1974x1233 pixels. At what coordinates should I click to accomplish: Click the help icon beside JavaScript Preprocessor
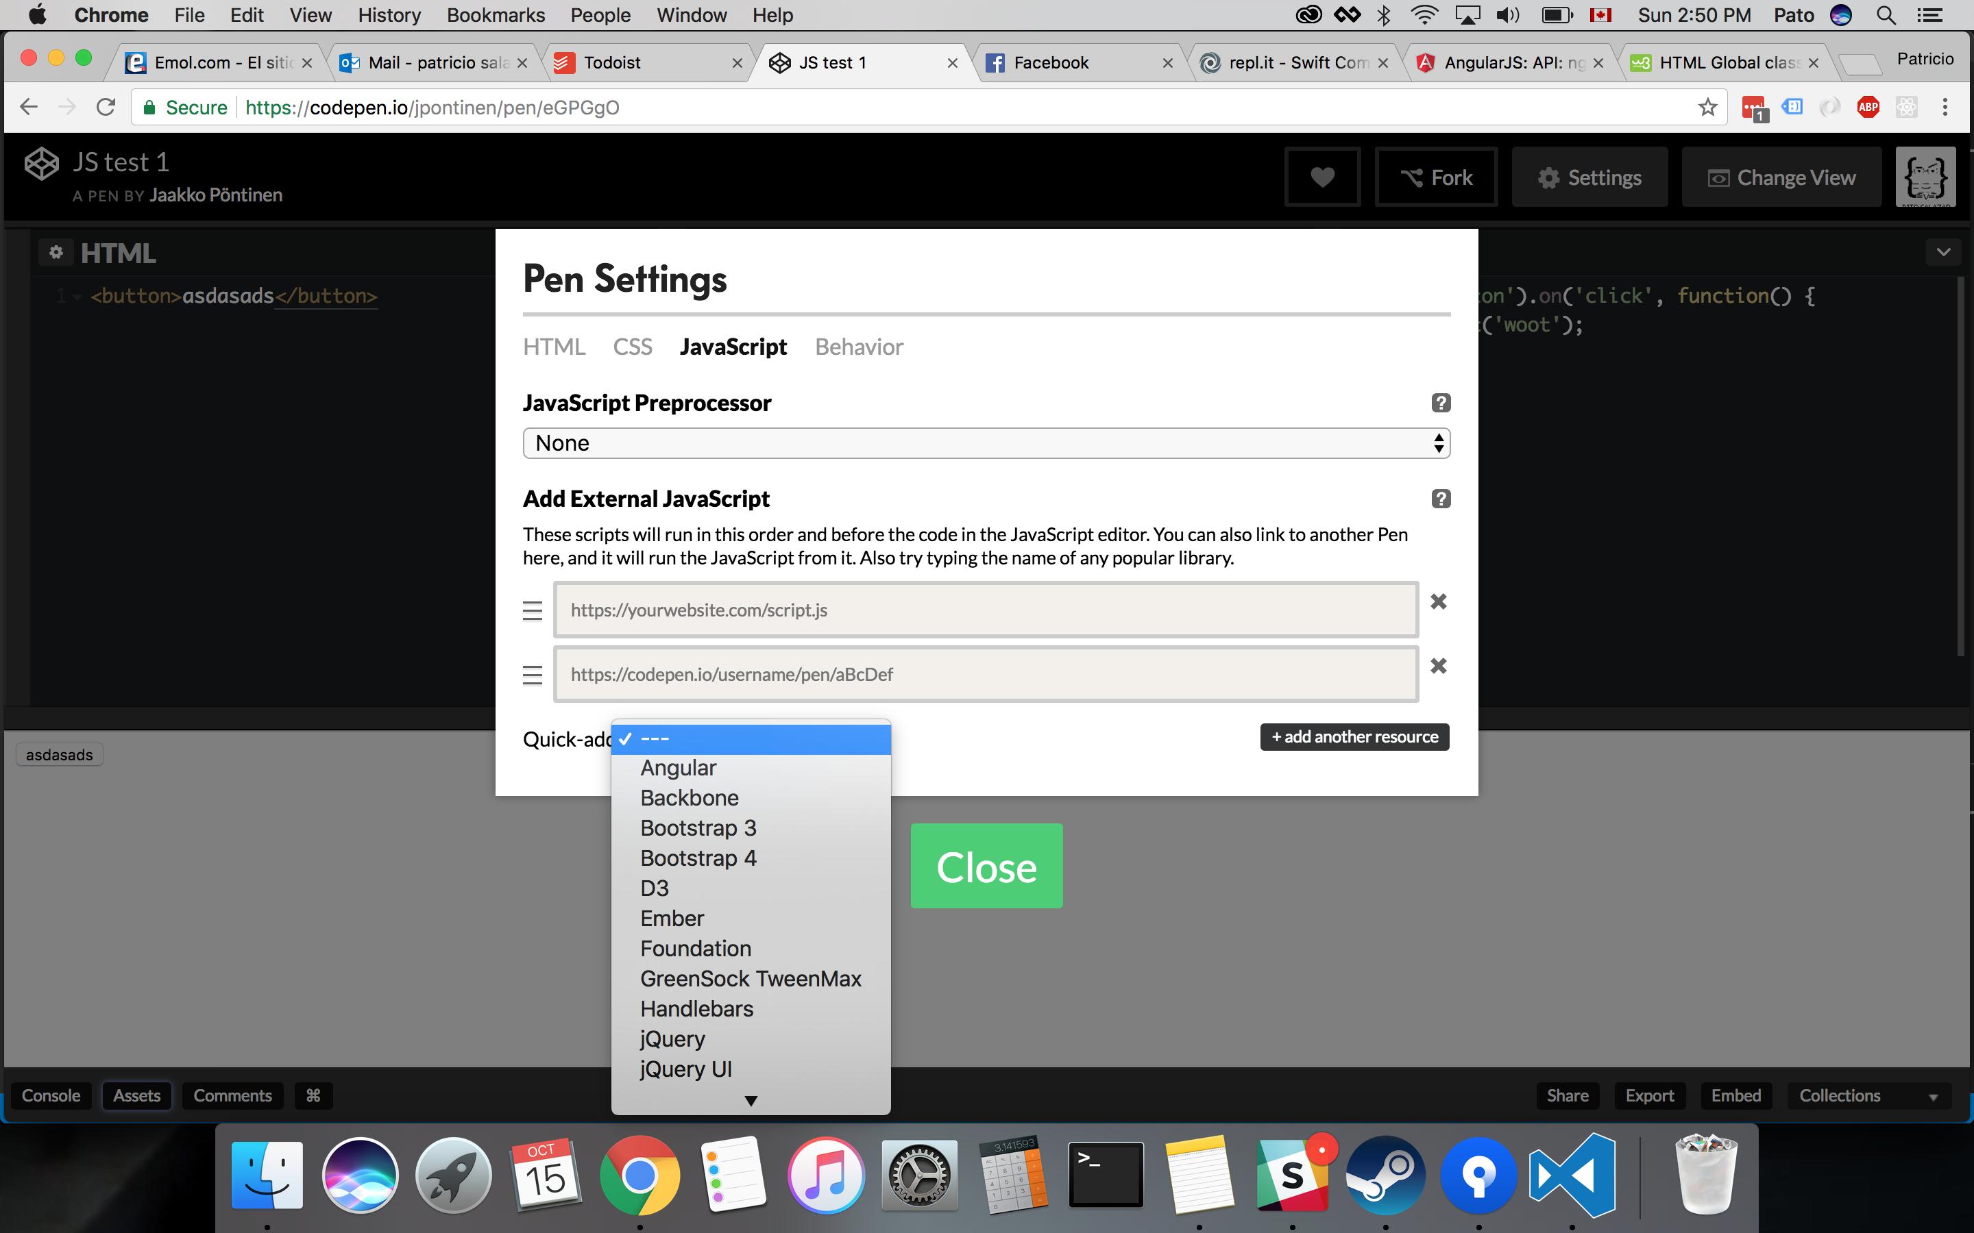(1441, 403)
